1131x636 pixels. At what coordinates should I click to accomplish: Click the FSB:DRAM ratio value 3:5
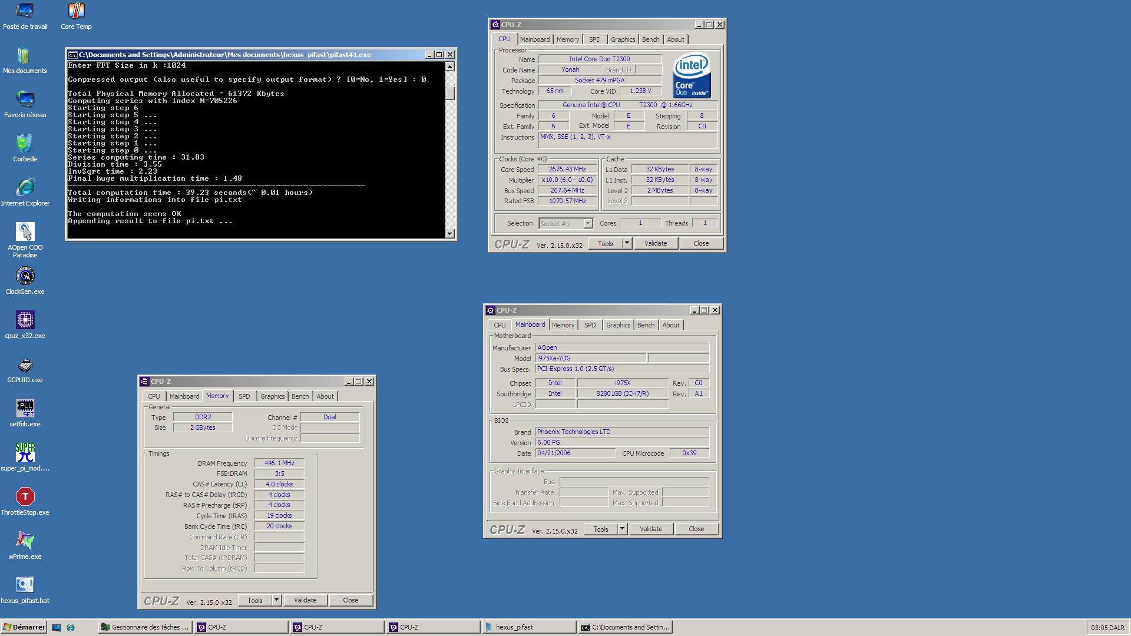pos(279,473)
